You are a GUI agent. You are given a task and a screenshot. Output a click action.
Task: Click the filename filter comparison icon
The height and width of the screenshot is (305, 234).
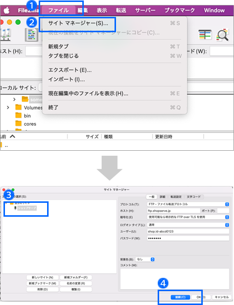205,35
